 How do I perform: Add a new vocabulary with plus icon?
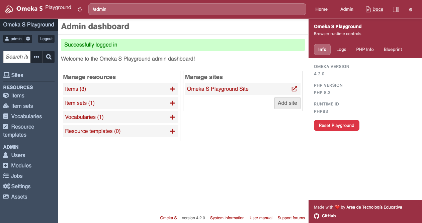coord(172,117)
